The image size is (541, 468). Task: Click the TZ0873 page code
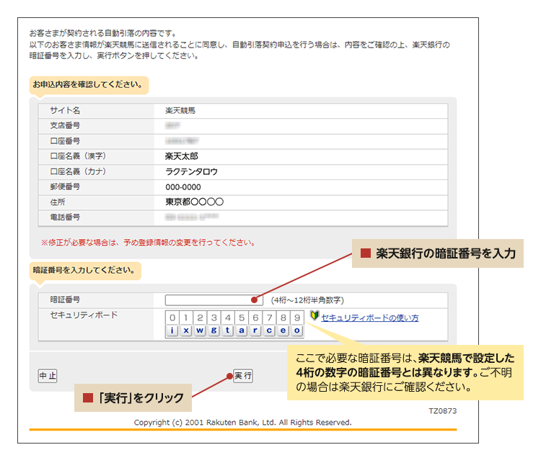coord(443,411)
